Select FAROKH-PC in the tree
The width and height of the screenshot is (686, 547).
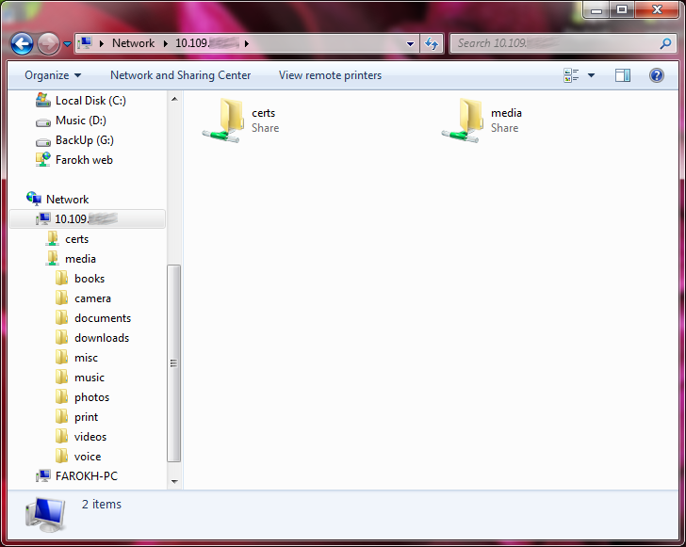[x=86, y=476]
